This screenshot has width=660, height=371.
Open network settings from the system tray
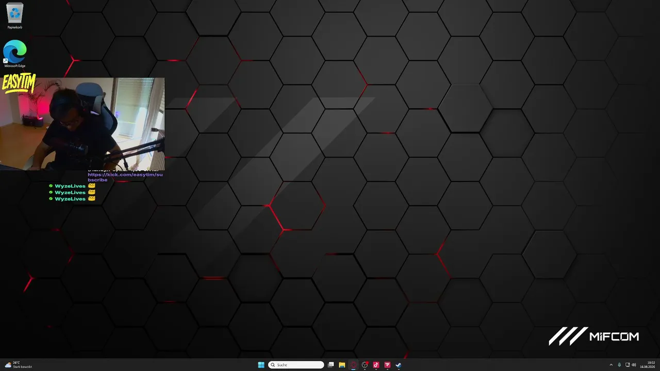(x=627, y=365)
